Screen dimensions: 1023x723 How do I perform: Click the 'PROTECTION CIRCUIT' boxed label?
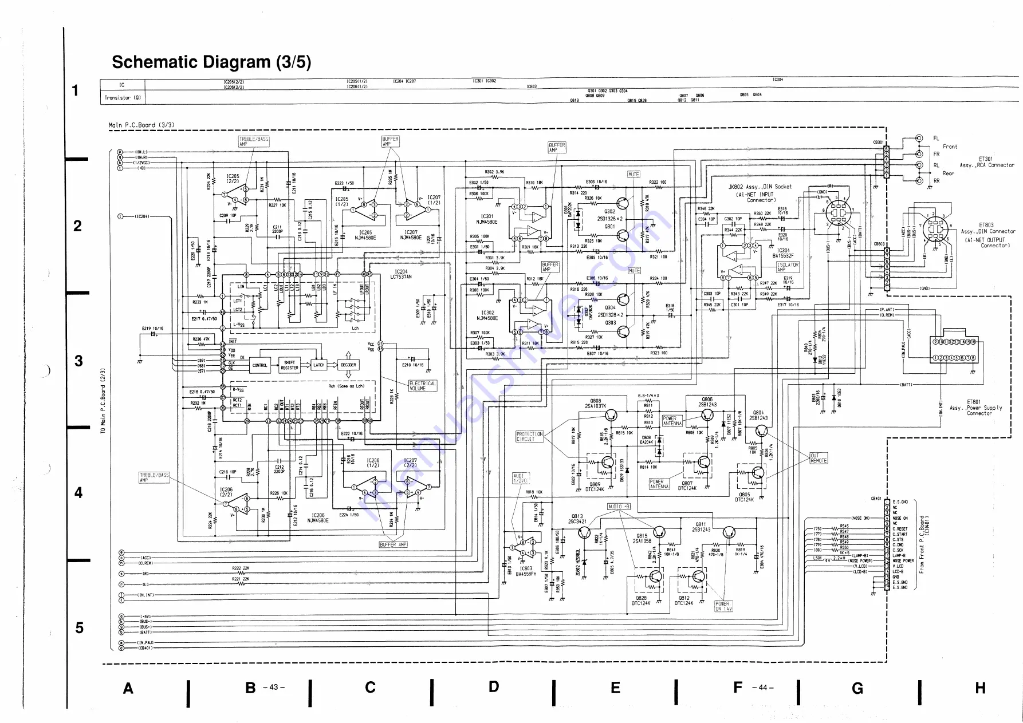[530, 437]
